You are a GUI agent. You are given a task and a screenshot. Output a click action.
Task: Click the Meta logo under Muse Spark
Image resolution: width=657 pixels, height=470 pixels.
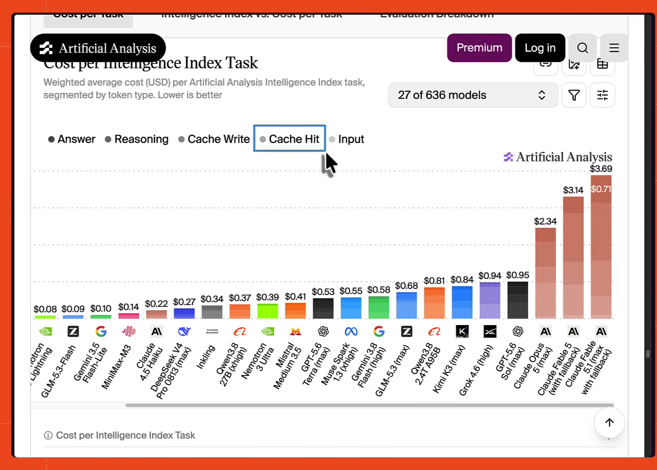(351, 332)
